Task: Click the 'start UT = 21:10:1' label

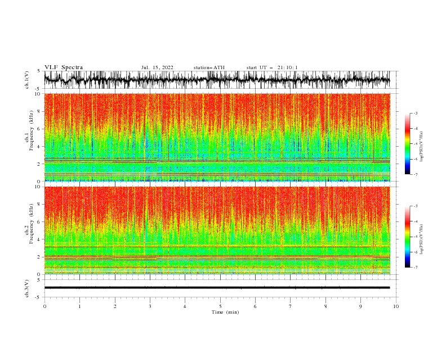Action: [x=272, y=67]
